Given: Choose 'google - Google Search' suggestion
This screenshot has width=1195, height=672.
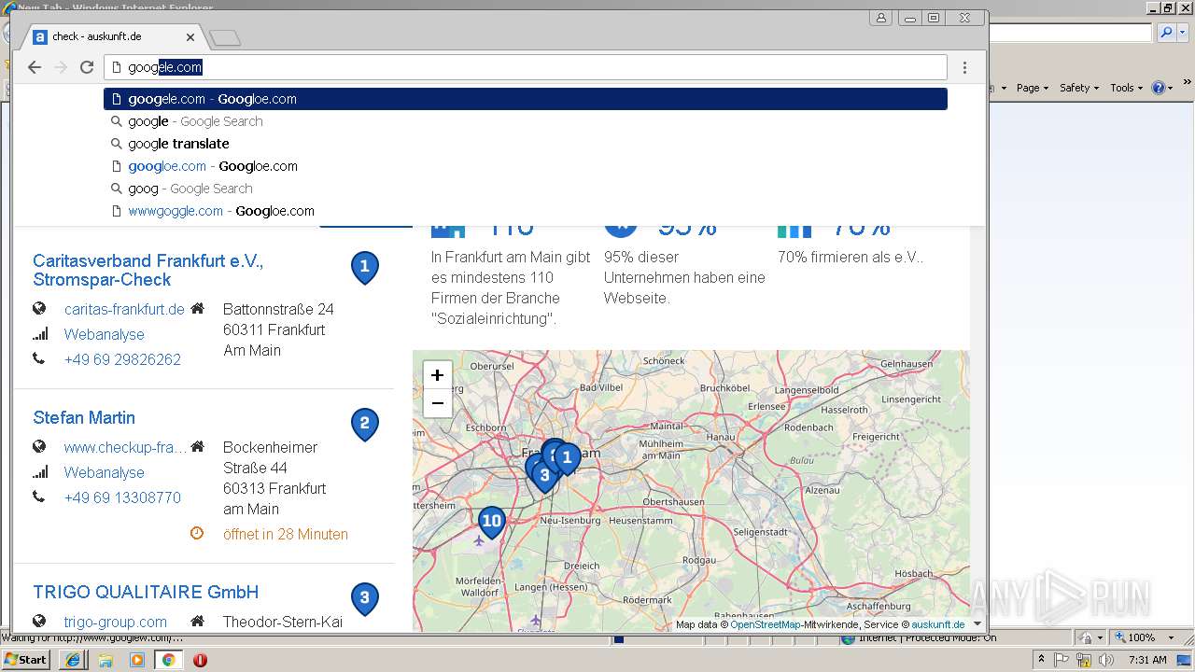Looking at the screenshot, I should point(526,121).
